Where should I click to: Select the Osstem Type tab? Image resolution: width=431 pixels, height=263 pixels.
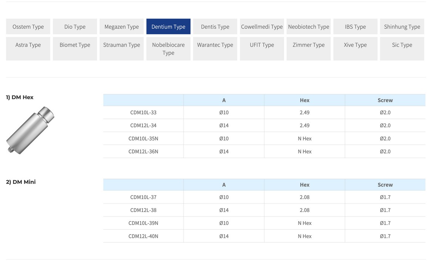click(x=28, y=27)
